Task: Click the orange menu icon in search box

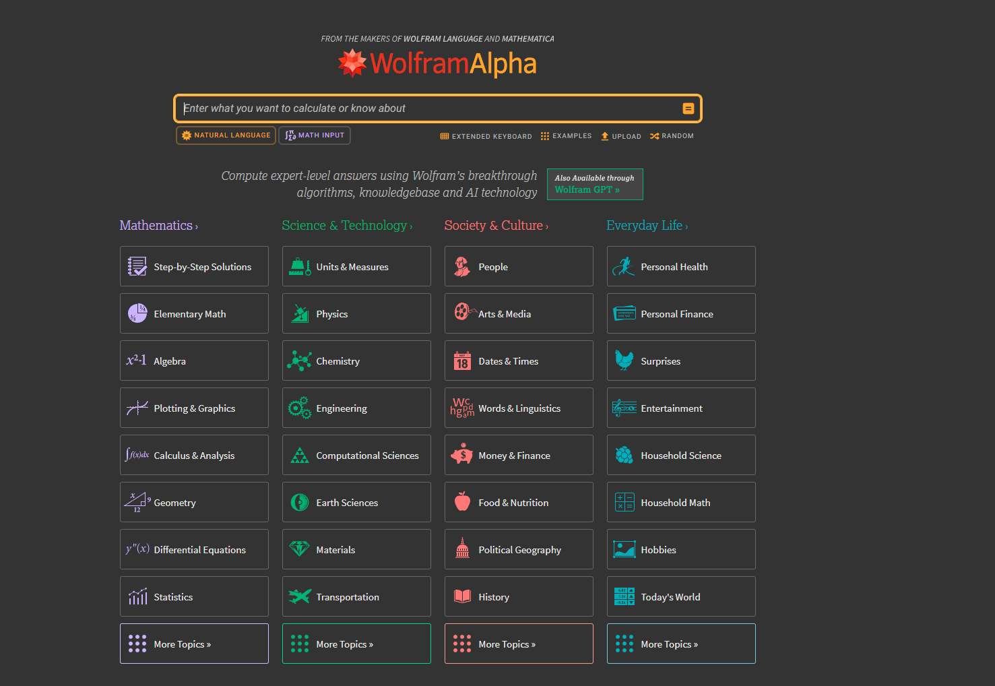Action: [x=688, y=108]
